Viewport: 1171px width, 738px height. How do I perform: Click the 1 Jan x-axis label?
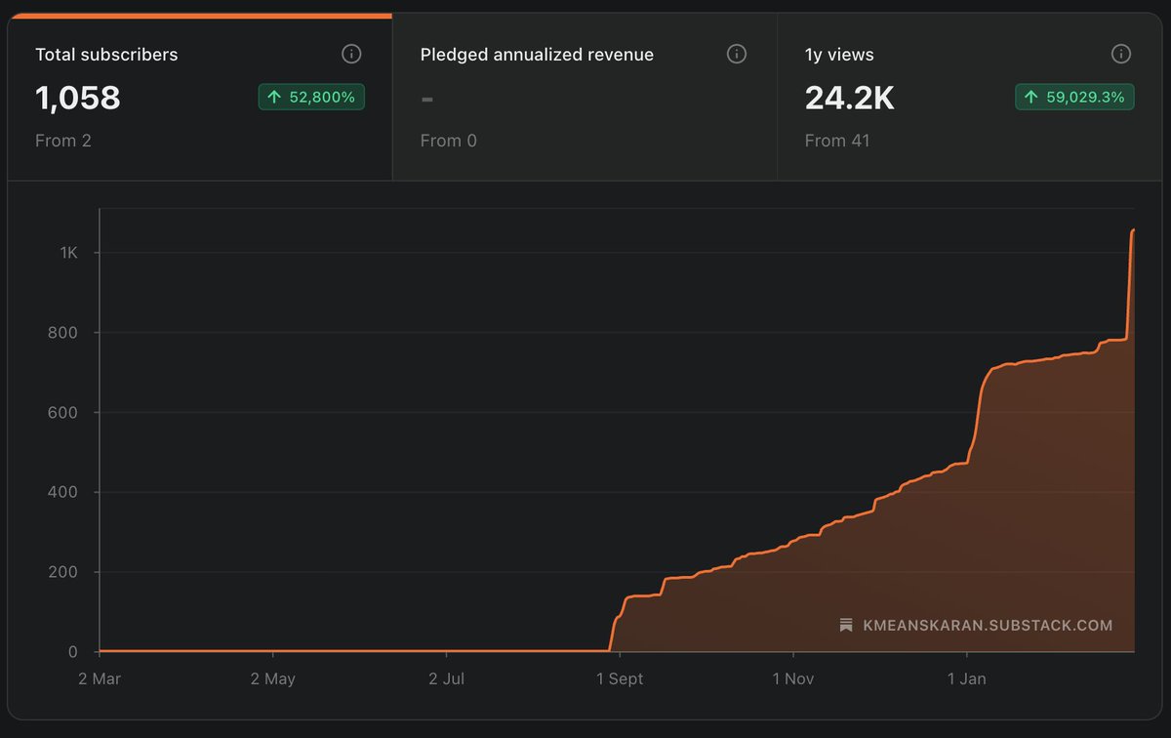966,678
